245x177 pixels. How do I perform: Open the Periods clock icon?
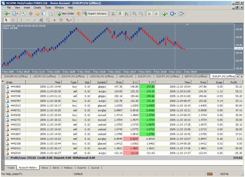[172, 14]
